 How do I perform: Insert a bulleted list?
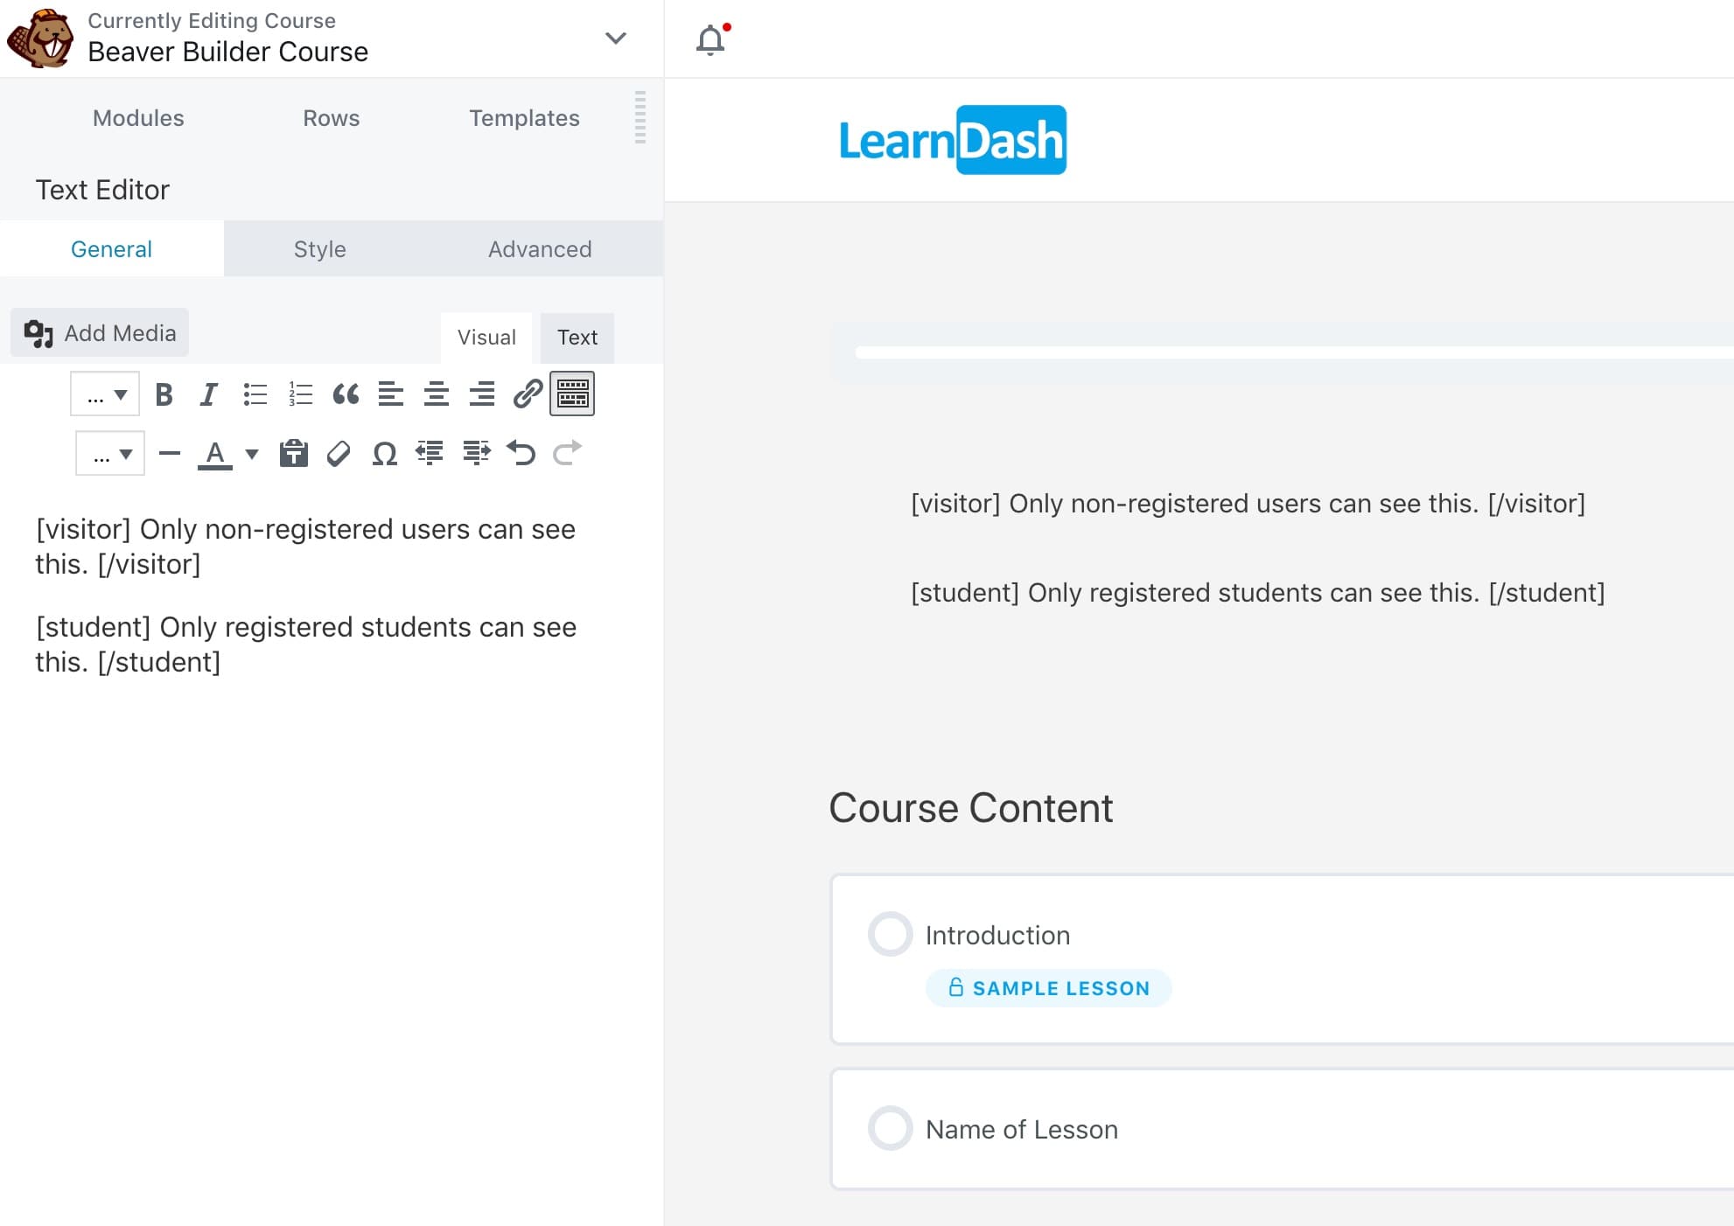coord(255,394)
